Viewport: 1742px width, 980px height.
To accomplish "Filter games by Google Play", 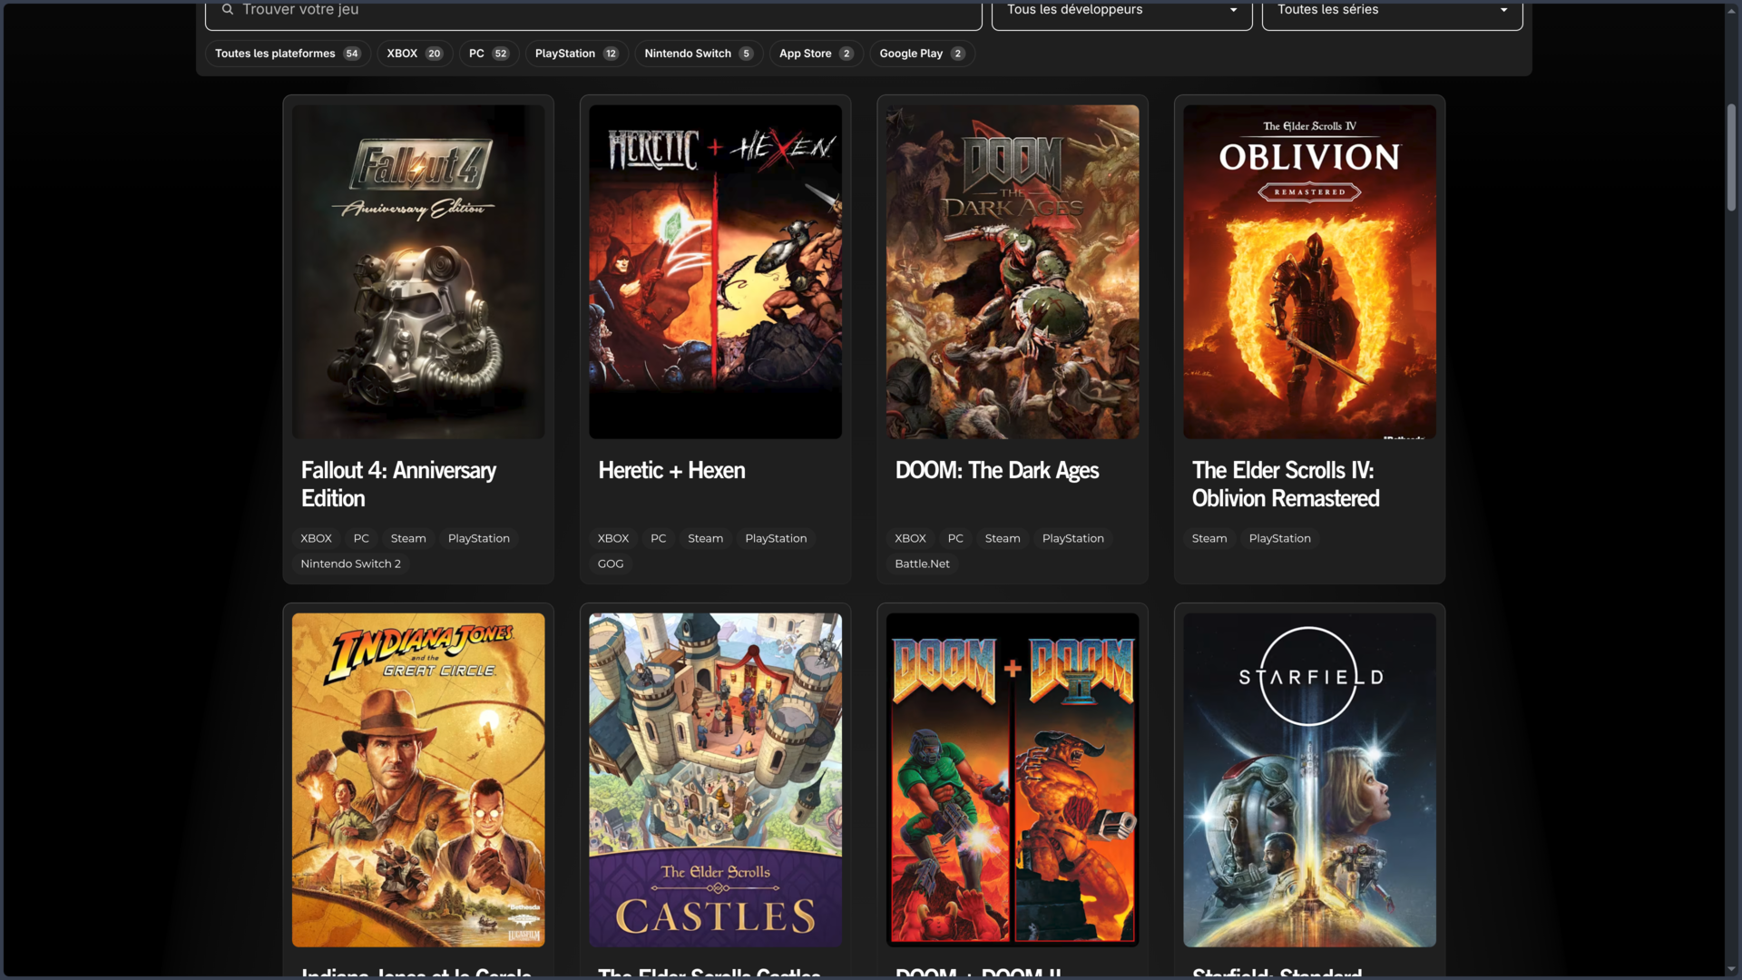I will 922,54.
